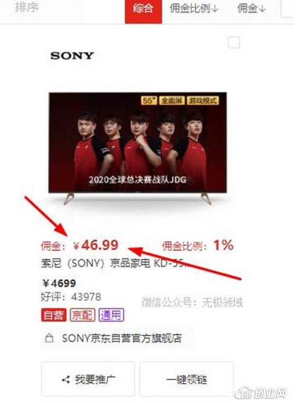This screenshot has width=300, height=403.
Task: Tick the product selection checkbox
Action: (x=234, y=42)
